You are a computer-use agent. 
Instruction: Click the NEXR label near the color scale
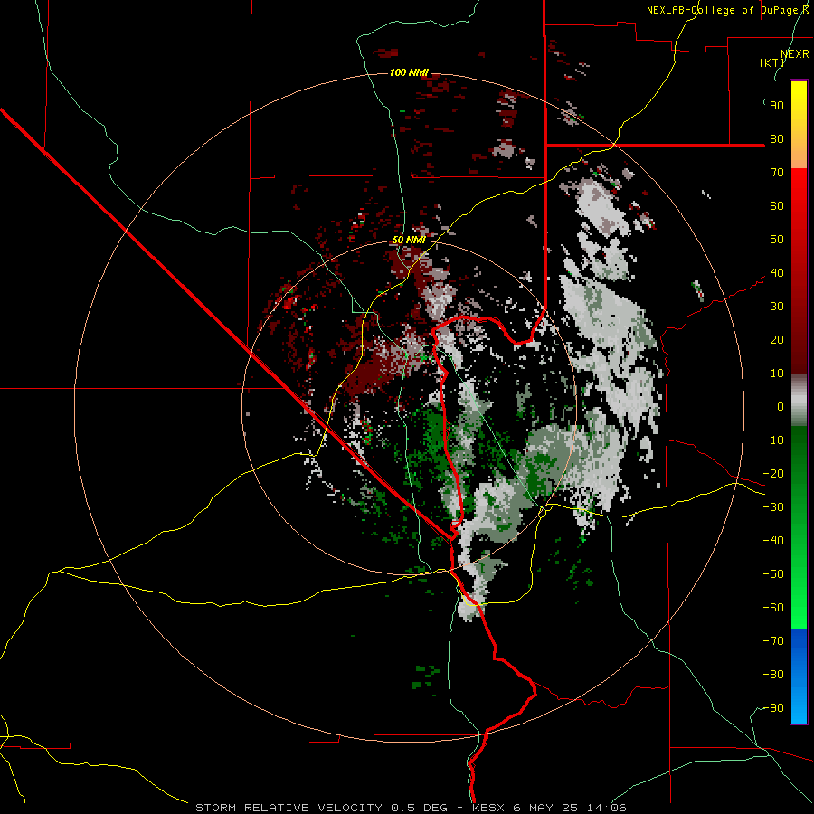point(795,54)
